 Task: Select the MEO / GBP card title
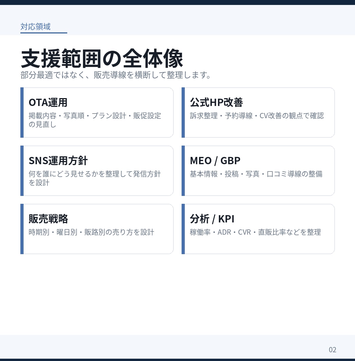215,161
